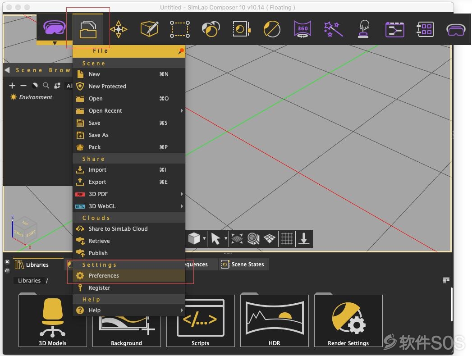Click the rightmost VR viewer icon

[x=456, y=30]
